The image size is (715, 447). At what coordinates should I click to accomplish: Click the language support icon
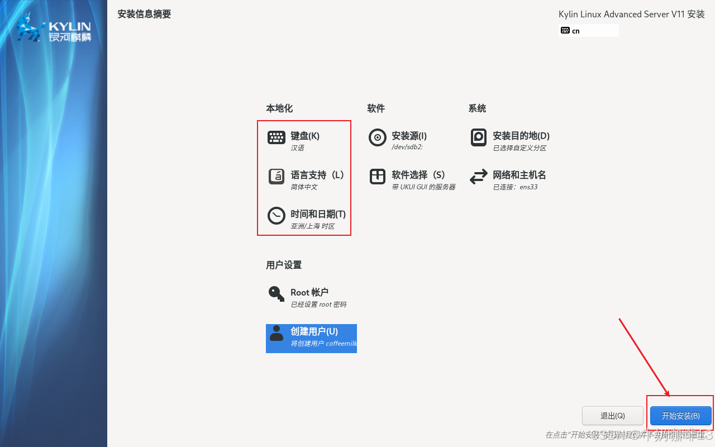(x=277, y=177)
